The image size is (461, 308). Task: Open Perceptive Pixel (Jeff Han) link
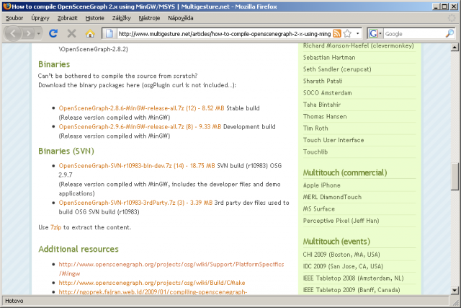[341, 221]
